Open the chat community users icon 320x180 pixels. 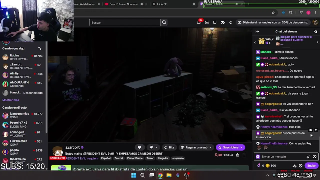pos(315,31)
